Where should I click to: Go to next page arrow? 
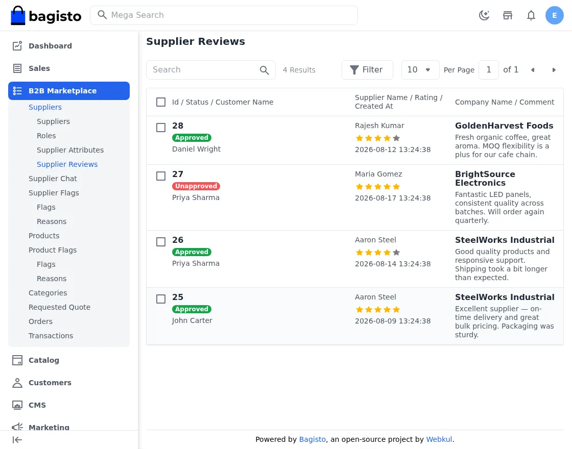[x=554, y=70]
